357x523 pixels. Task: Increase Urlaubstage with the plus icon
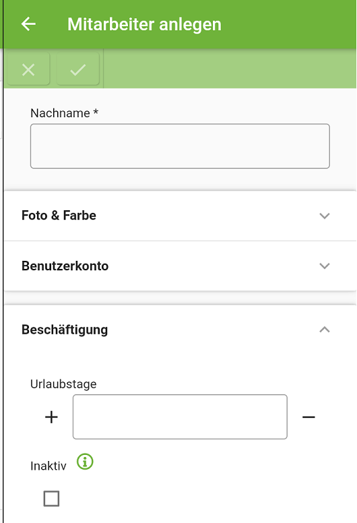[51, 417]
